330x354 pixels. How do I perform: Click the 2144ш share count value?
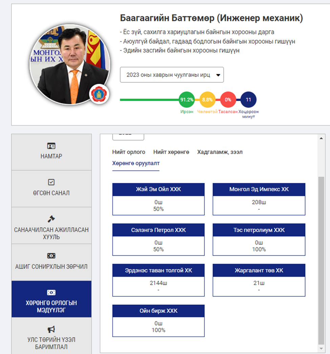158,283
